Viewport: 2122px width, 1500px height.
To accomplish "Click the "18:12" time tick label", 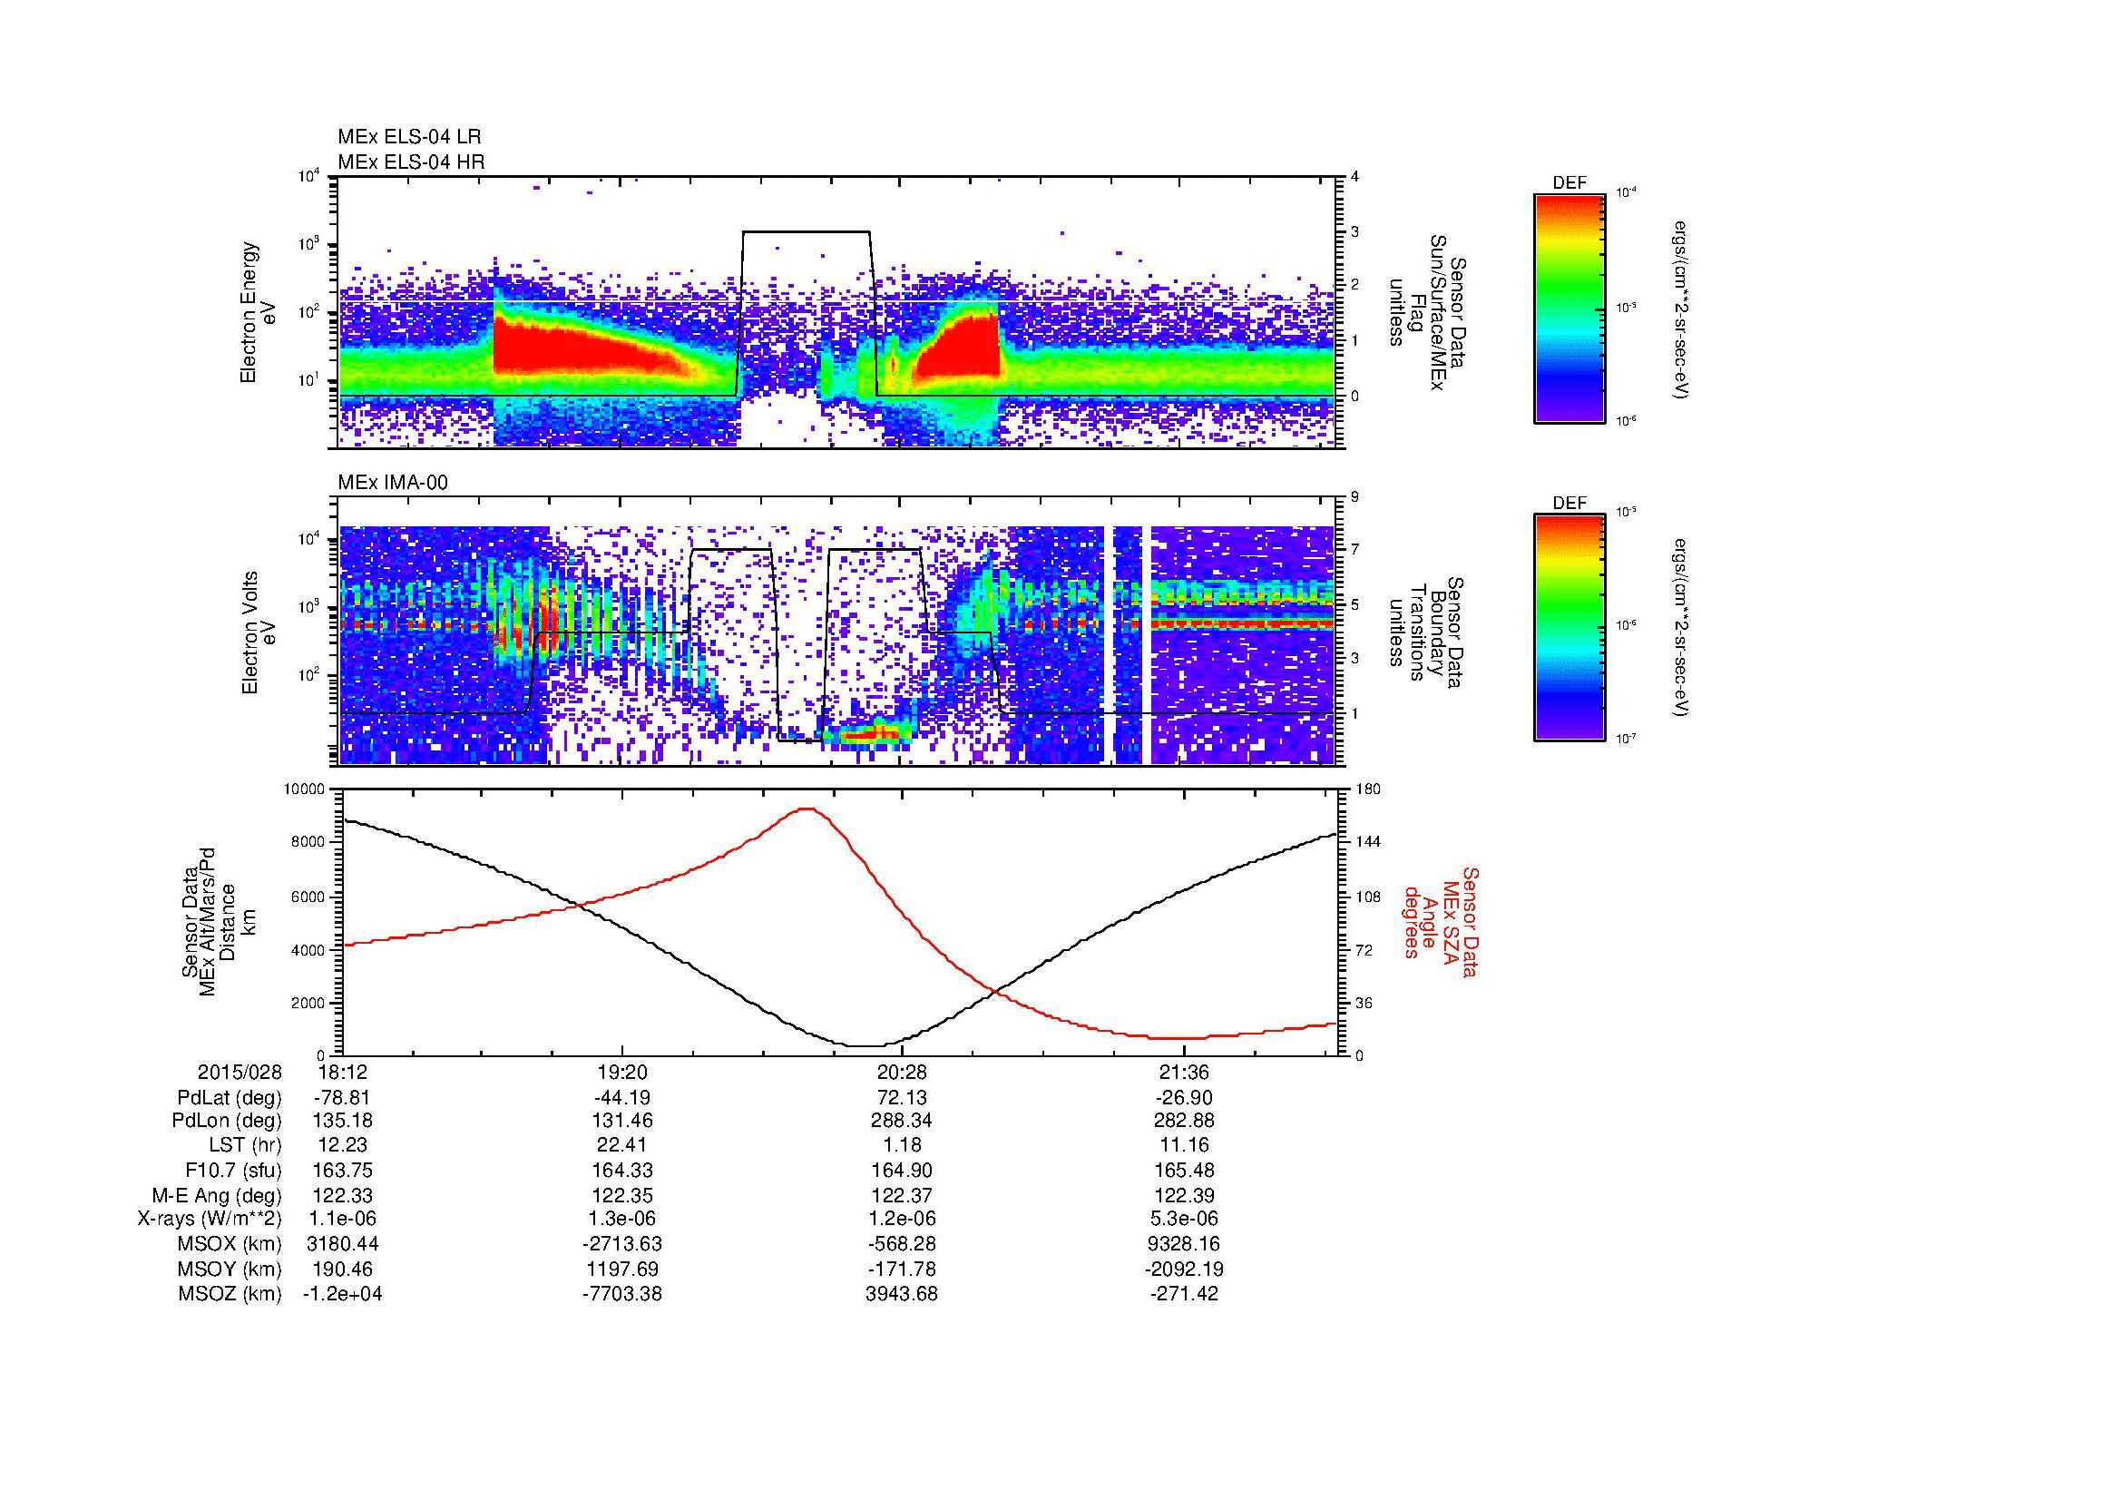I will click(342, 1073).
